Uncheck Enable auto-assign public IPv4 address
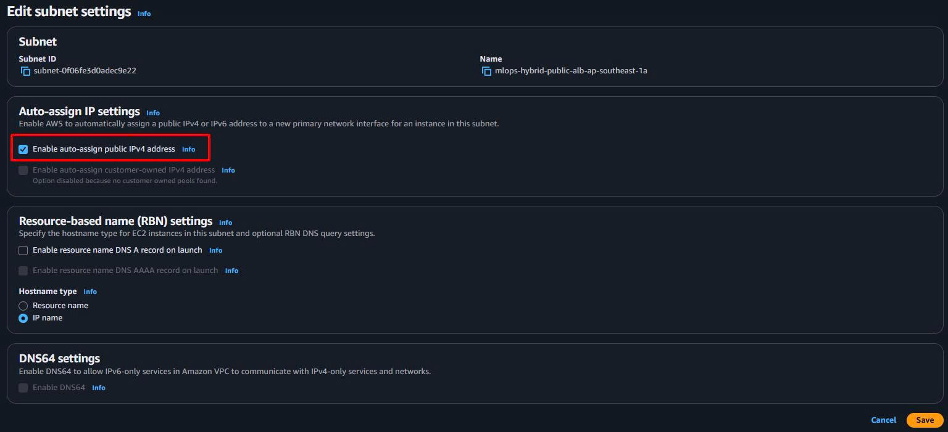 23,149
